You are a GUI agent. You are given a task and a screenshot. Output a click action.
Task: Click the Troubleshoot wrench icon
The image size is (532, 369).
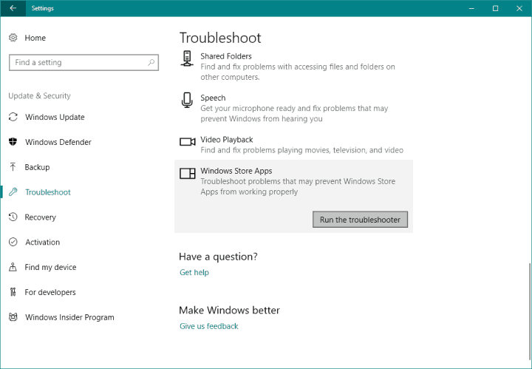point(13,192)
